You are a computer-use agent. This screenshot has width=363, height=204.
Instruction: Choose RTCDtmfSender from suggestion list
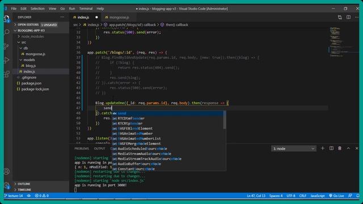pos(168,118)
